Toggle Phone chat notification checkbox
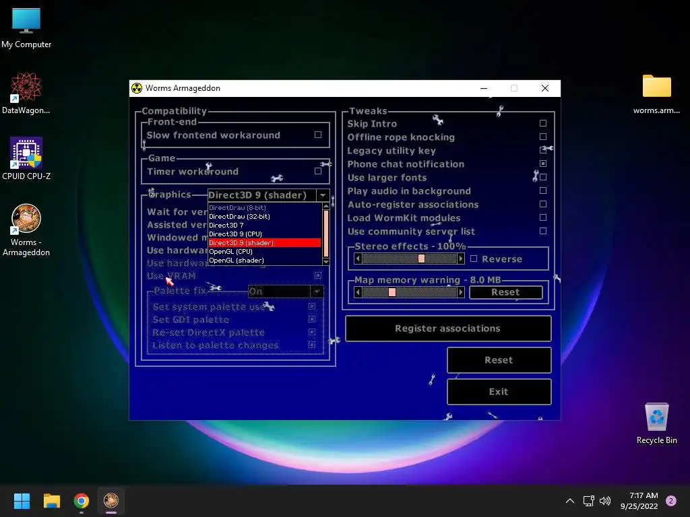The width and height of the screenshot is (690, 517). tap(543, 164)
